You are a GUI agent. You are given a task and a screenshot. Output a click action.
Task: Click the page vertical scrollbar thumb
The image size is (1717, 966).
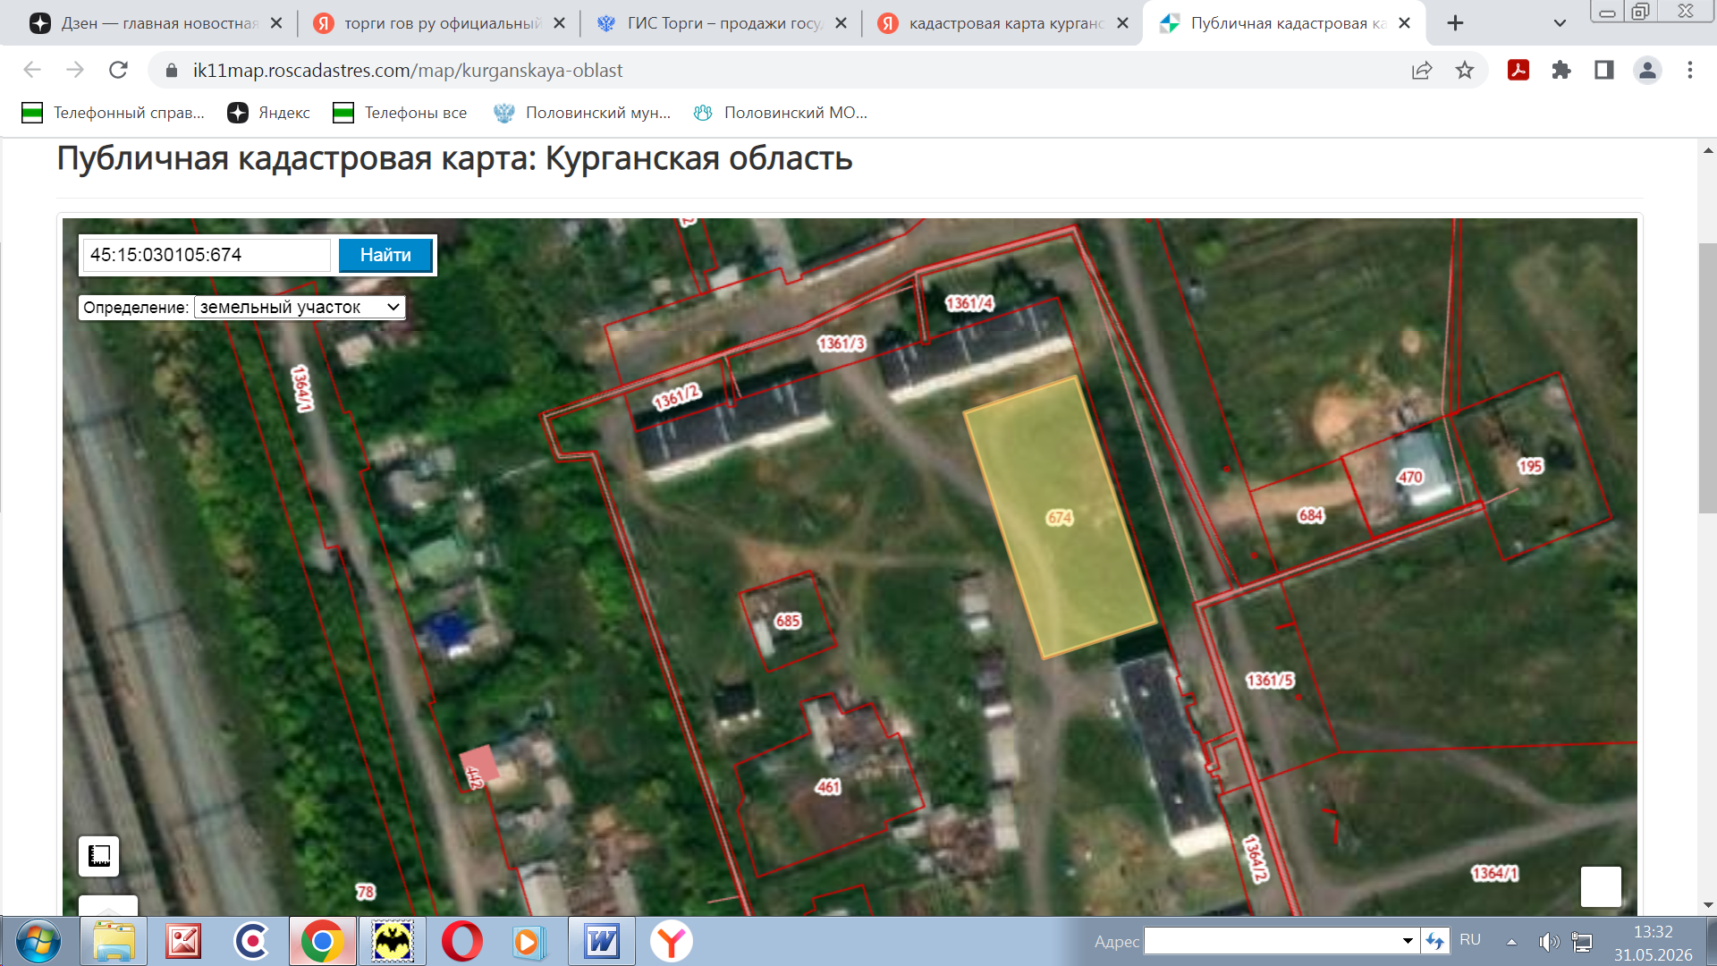1707,378
